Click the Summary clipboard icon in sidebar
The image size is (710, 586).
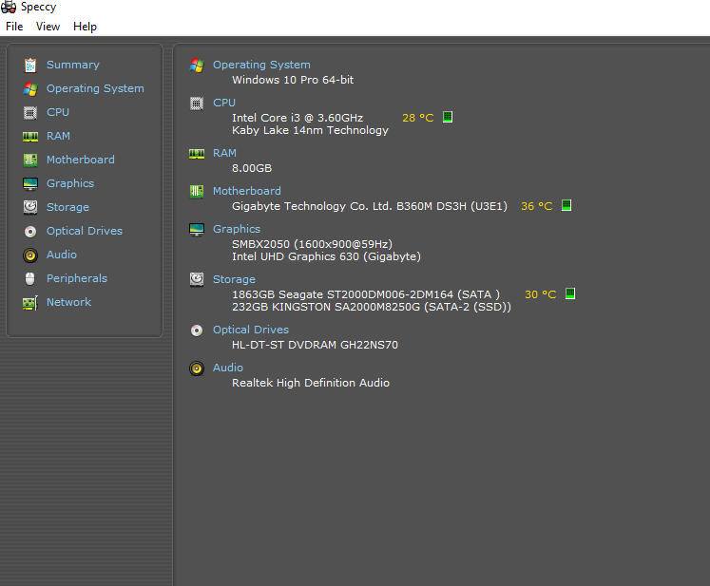[30, 66]
